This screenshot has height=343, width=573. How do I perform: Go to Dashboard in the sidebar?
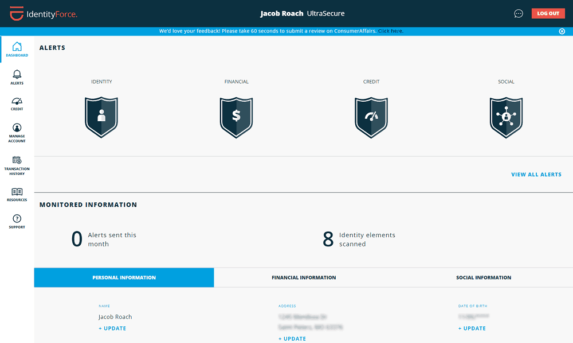pos(17,50)
